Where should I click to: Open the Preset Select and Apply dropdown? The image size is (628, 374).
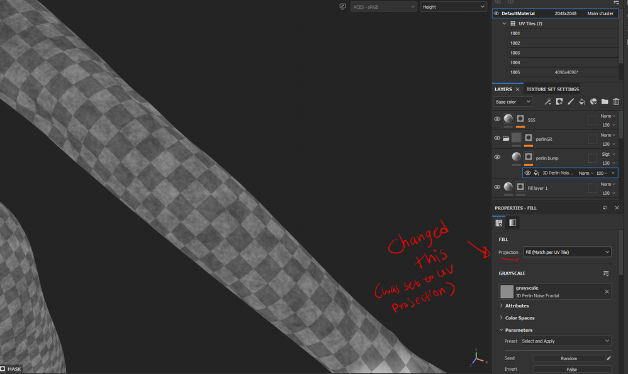pos(566,341)
